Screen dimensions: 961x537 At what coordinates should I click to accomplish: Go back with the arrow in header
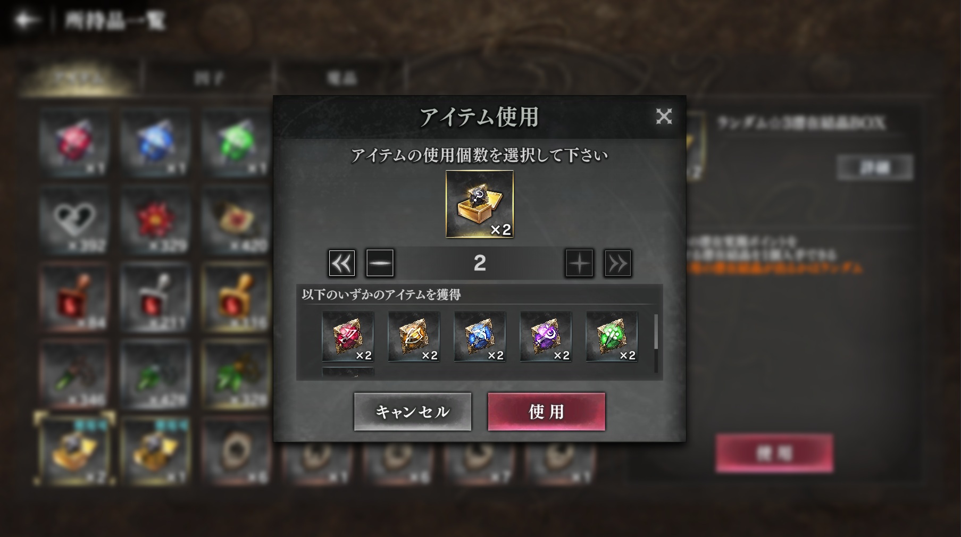tap(27, 20)
